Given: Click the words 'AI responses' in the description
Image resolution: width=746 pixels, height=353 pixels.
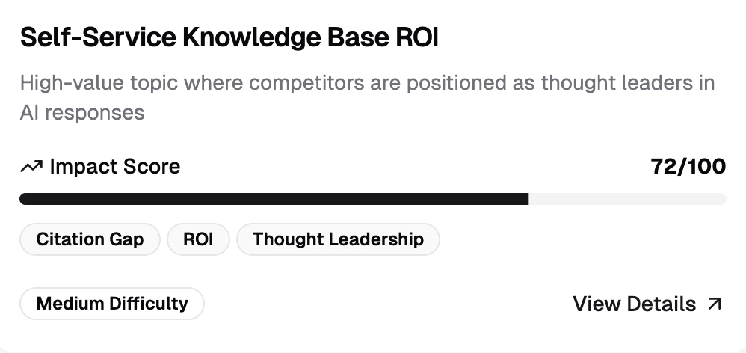Looking at the screenshot, I should 82,113.
